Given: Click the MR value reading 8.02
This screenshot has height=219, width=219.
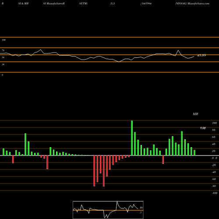Looking at the screenshot, I should point(203,128).
